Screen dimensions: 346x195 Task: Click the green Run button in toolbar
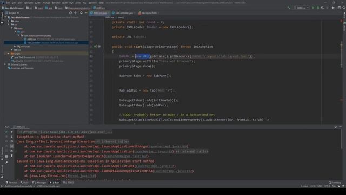point(313,8)
